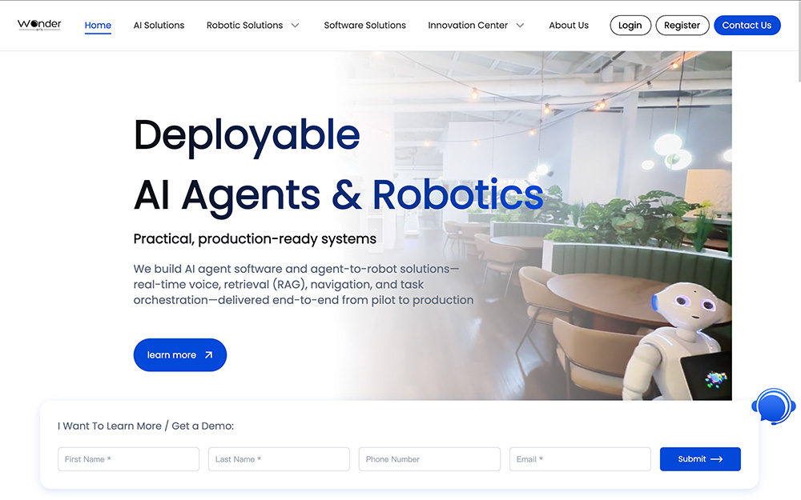This screenshot has width=801, height=500.
Task: Click the Robotic Solutions menu label
Action: (x=244, y=26)
